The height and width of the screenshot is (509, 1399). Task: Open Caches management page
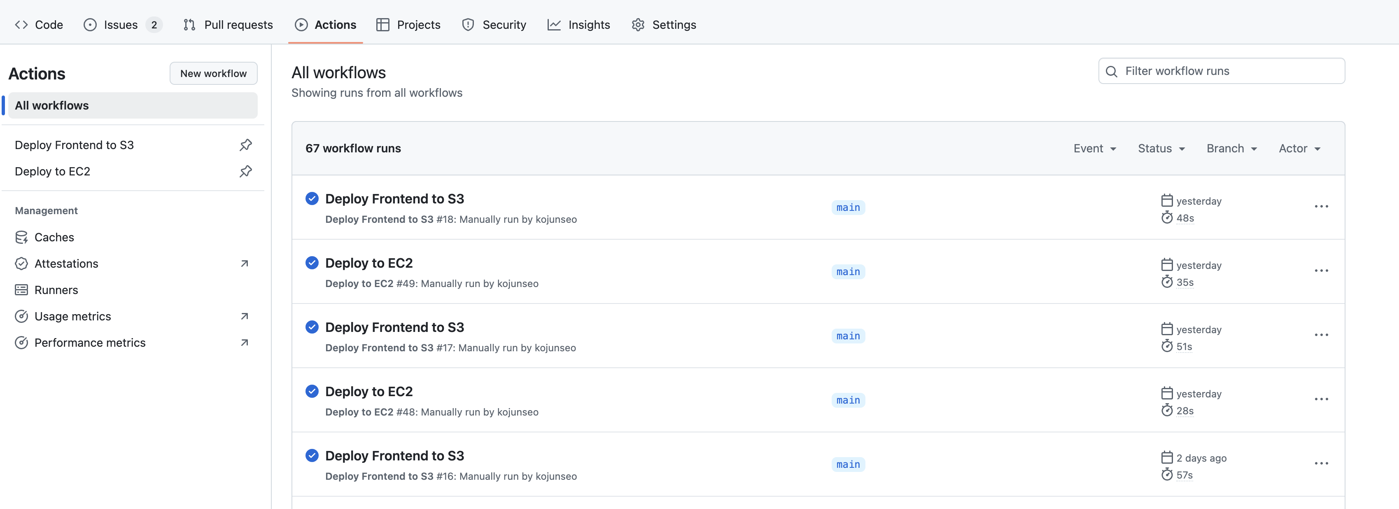pos(54,237)
